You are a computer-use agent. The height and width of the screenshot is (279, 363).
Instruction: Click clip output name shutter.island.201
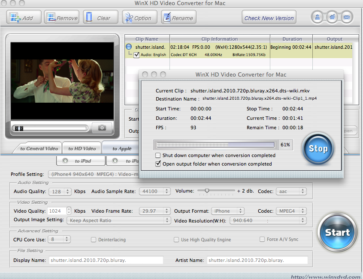pos(333,47)
